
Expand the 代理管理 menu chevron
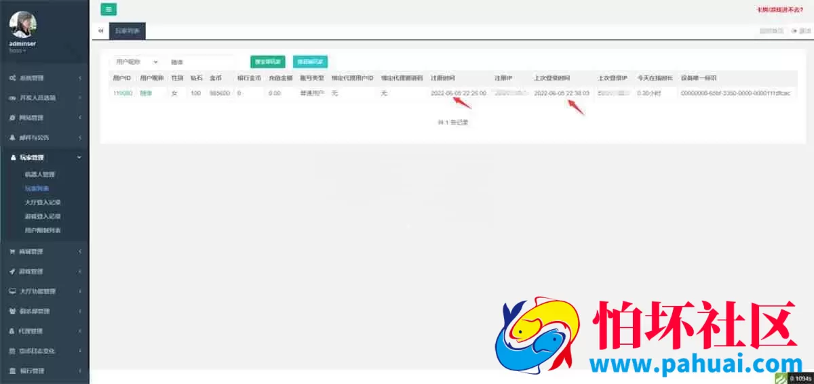80,331
